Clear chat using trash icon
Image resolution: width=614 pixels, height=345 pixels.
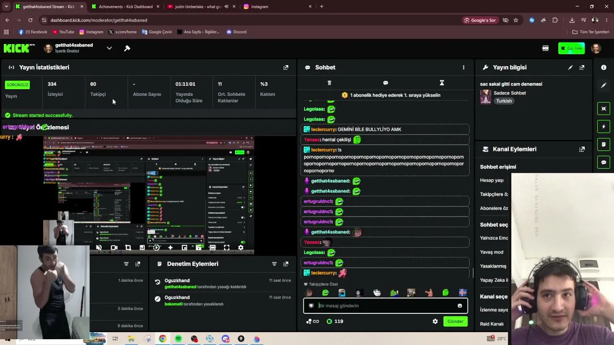[329, 83]
